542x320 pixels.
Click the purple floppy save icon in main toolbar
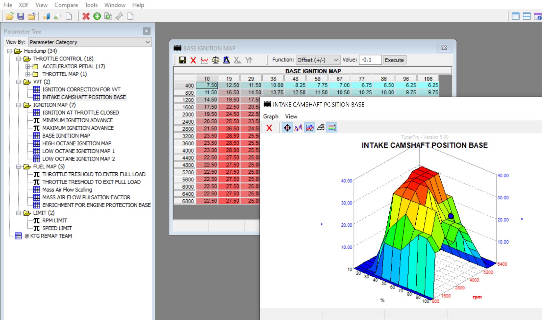tap(21, 16)
